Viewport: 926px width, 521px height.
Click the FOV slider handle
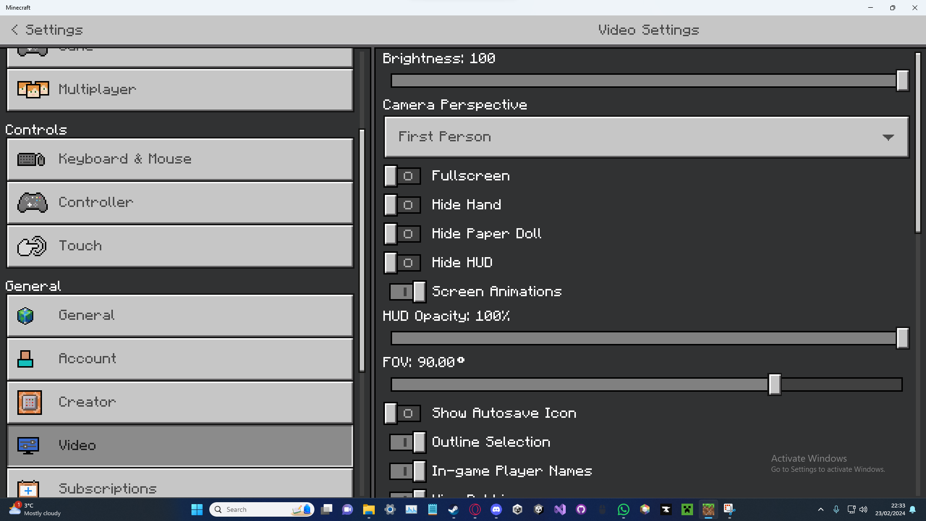pos(775,384)
